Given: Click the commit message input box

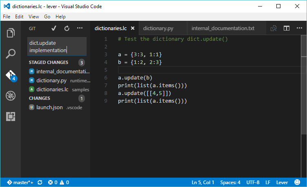Looking at the screenshot, I should [x=57, y=46].
